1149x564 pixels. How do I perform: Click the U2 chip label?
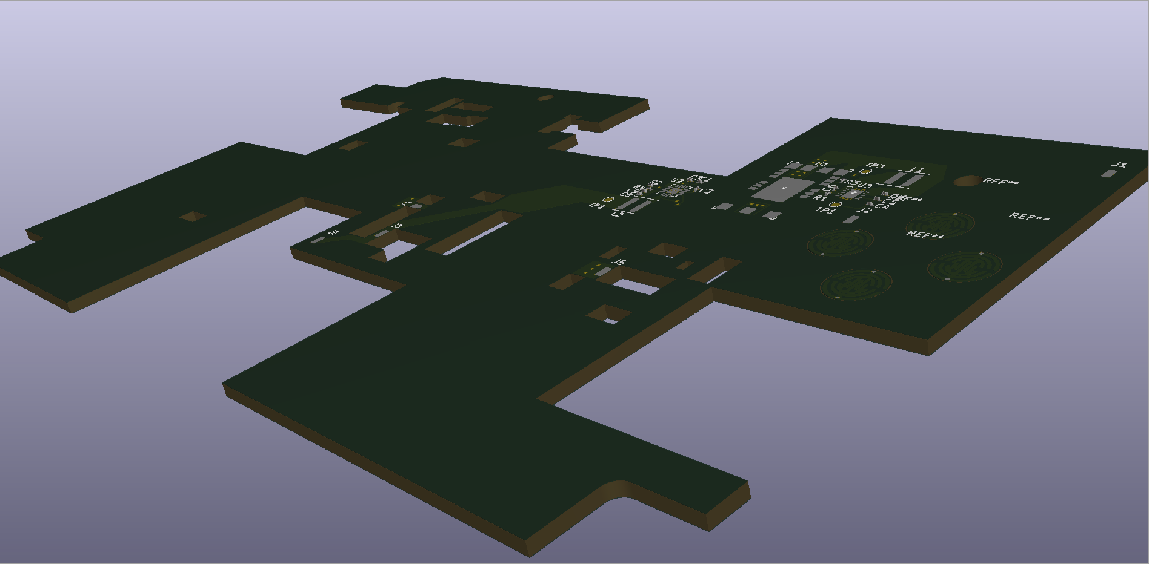(x=678, y=180)
